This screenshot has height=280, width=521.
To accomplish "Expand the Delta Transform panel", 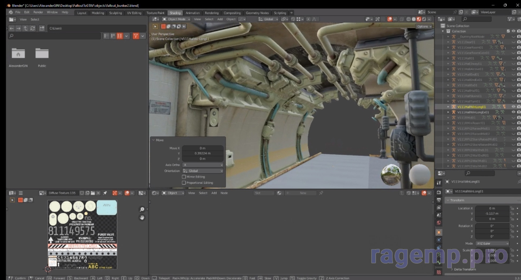I will [x=452, y=269].
